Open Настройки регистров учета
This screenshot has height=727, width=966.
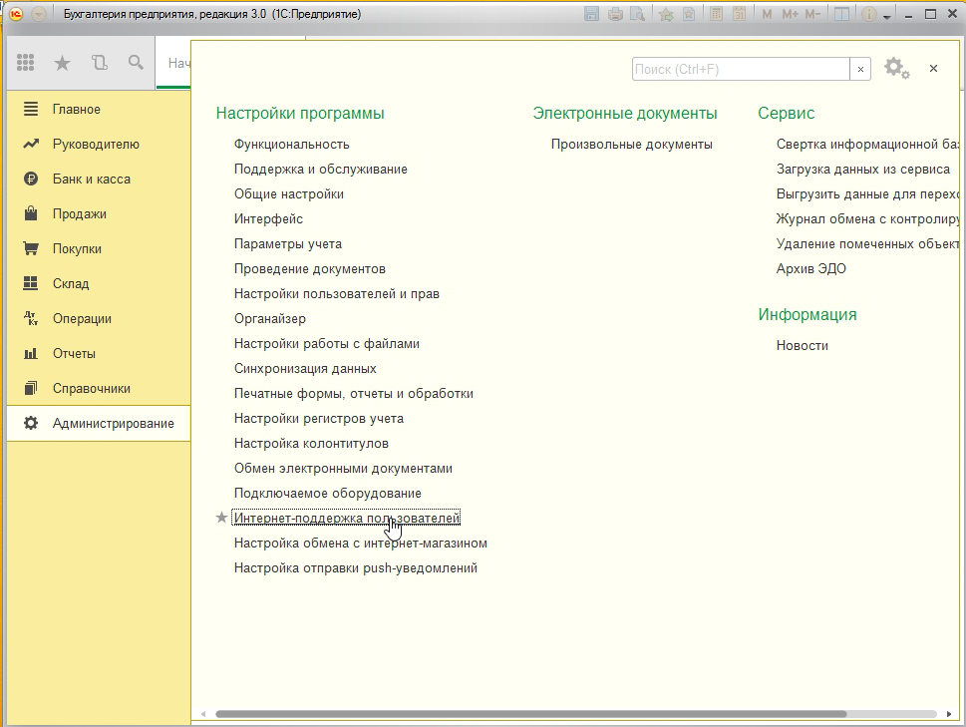(x=318, y=419)
